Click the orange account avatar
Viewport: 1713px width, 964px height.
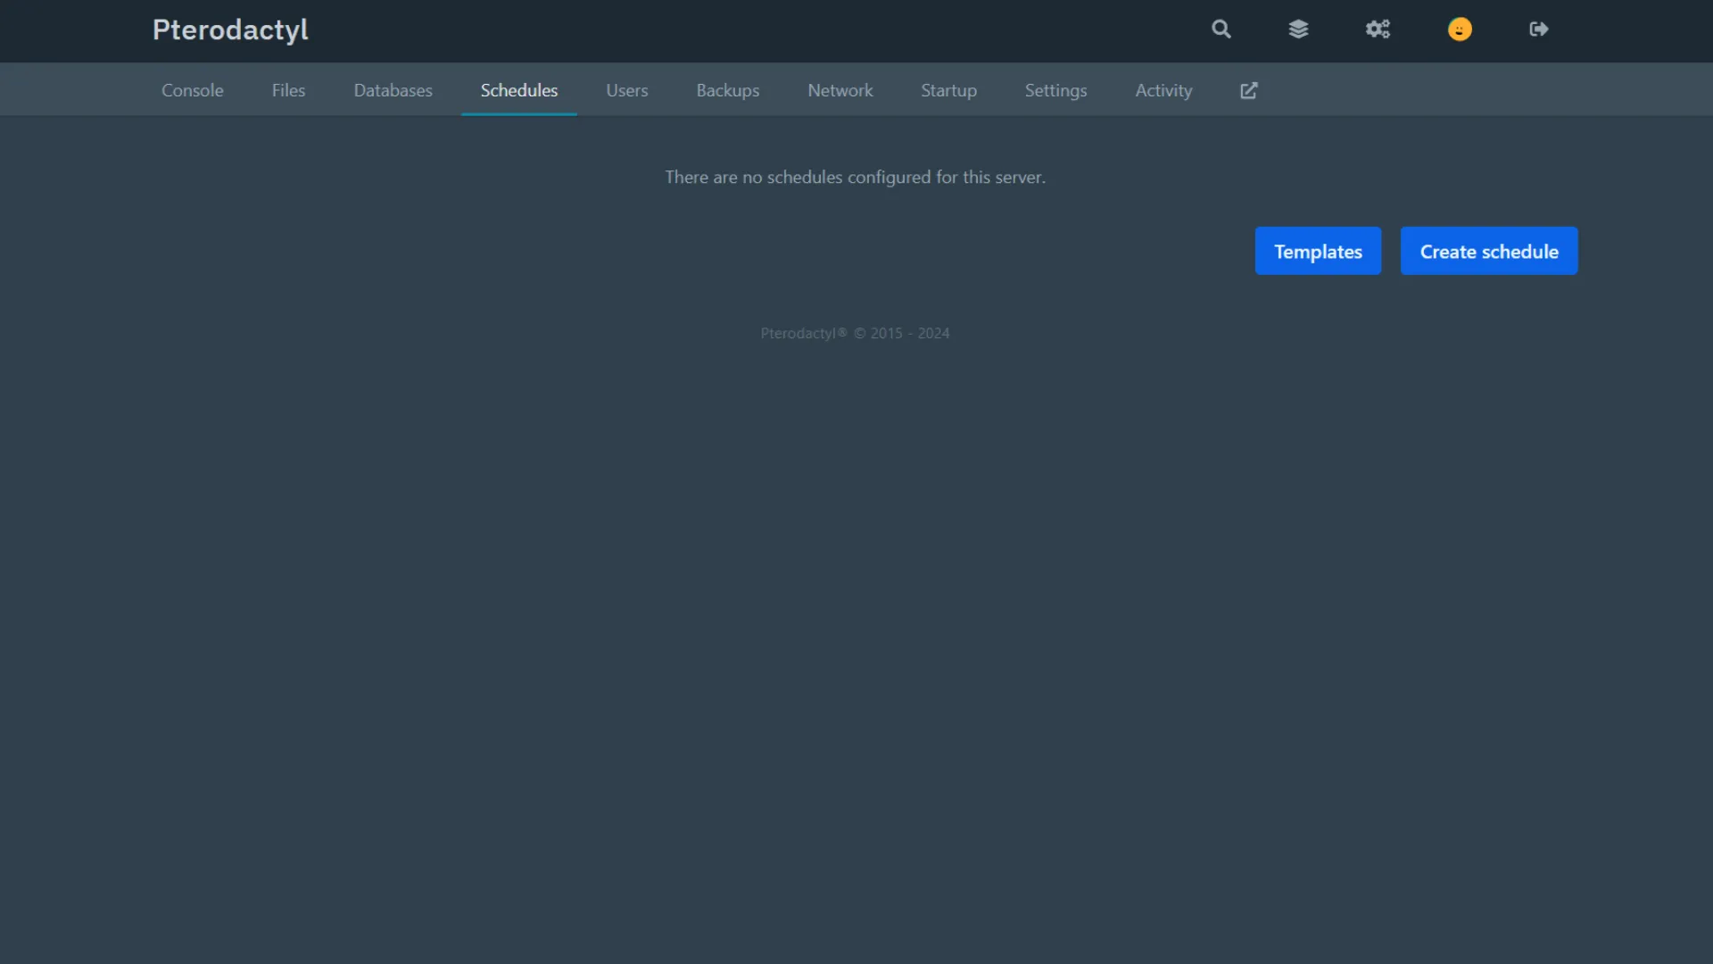(x=1460, y=29)
